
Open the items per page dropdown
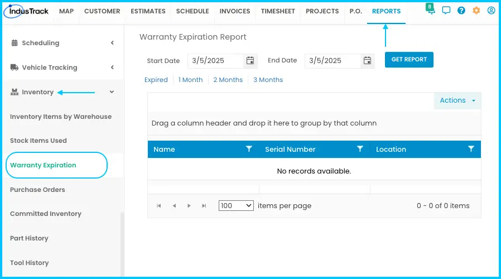tap(236, 206)
